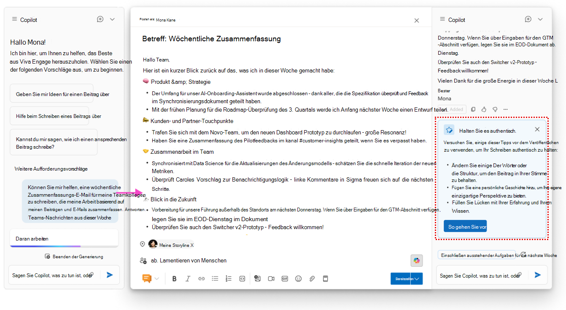566x310 pixels.
Task: Toggle italic formatting
Action: click(188, 278)
